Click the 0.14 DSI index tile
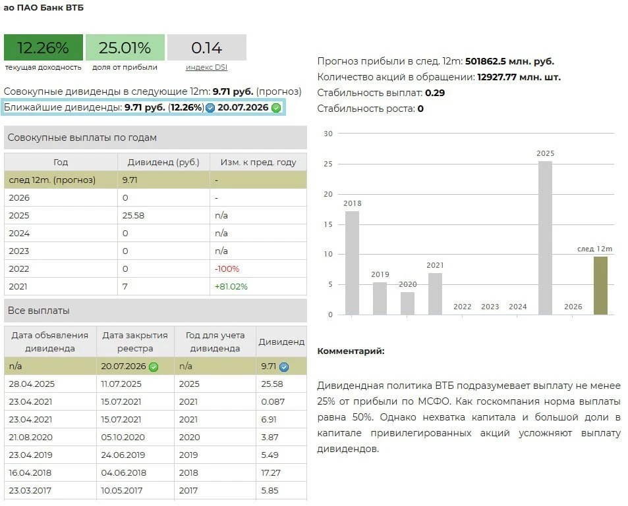Screen dimensions: 628x506 point(207,47)
